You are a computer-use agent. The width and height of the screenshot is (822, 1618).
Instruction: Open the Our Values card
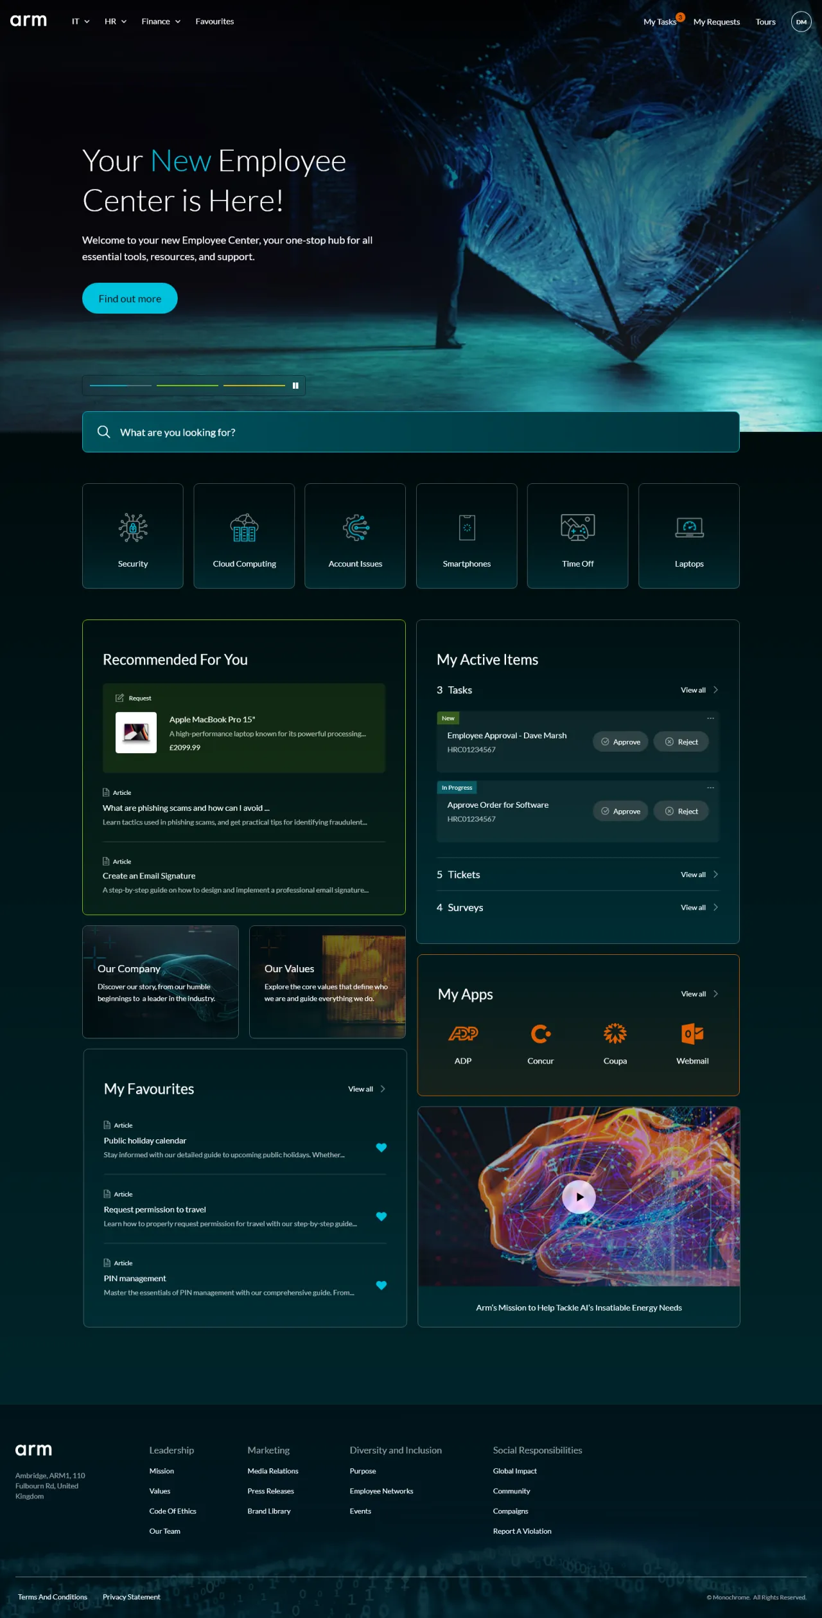328,982
